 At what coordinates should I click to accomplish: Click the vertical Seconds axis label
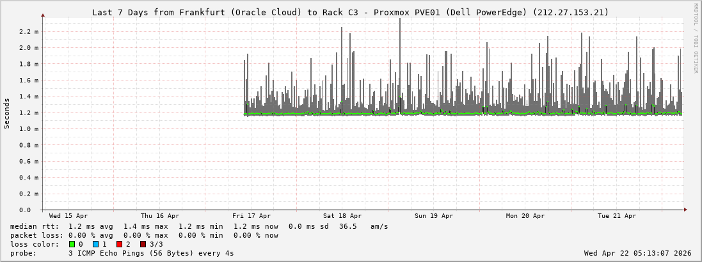click(x=7, y=113)
